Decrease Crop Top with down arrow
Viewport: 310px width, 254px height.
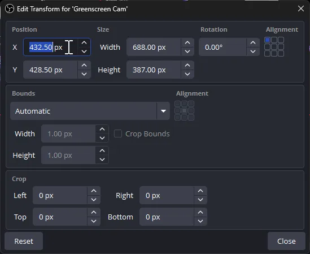[94, 221]
